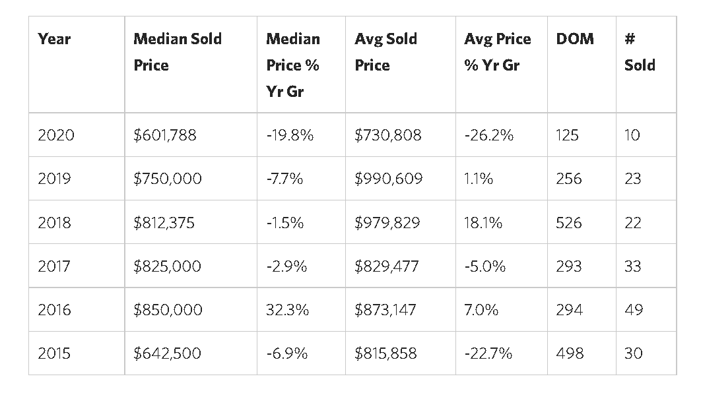Screen dimensions: 701x393
Task: Select the 2018 year cell
Action: (x=55, y=223)
